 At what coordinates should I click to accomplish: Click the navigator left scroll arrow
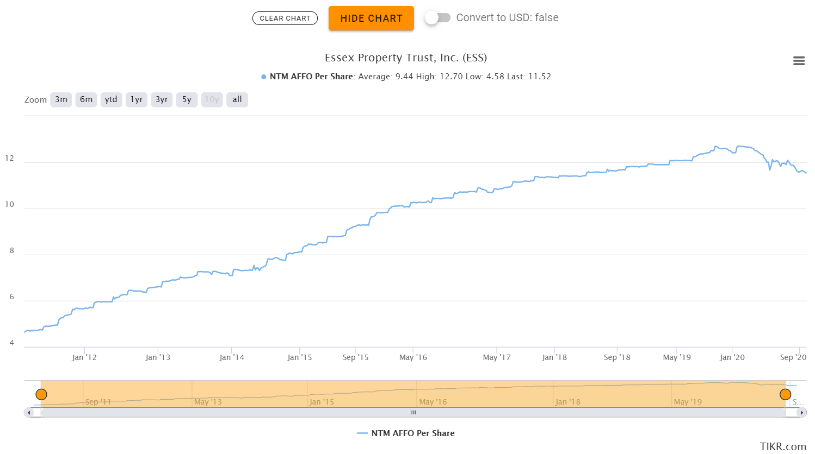point(29,413)
